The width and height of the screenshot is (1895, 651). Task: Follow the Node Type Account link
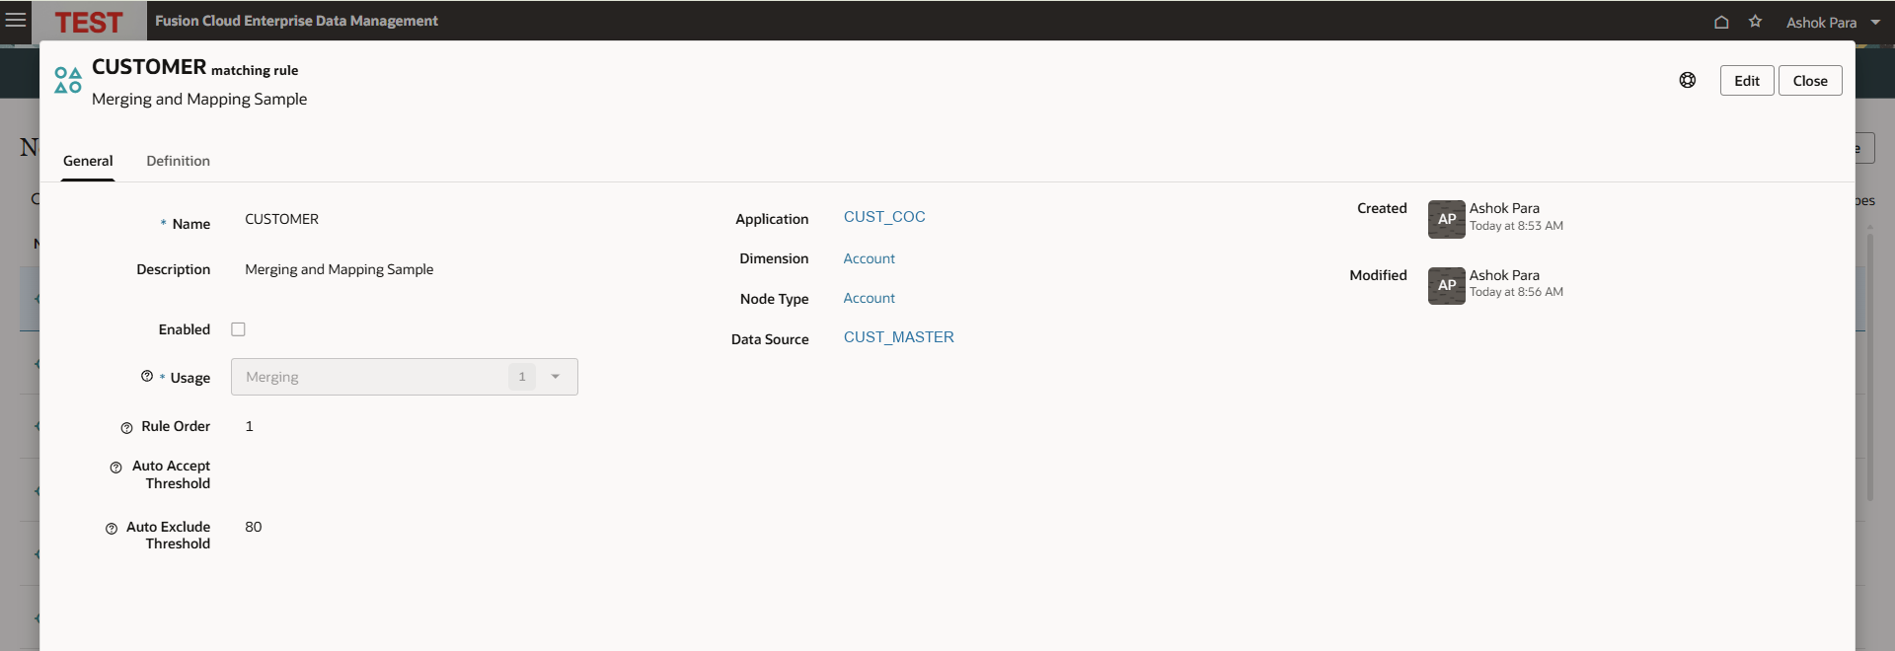click(x=869, y=298)
